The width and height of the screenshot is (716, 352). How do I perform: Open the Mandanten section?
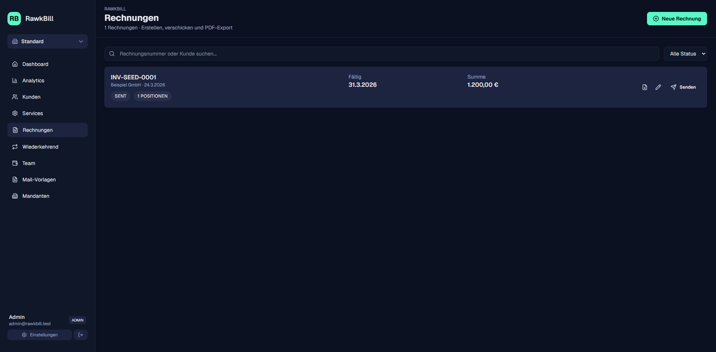(x=36, y=196)
